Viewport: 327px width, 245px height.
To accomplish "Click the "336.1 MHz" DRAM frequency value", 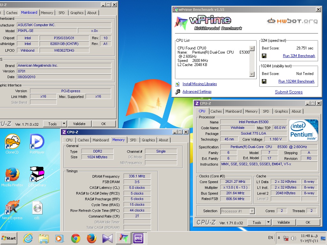I will 137,176.
